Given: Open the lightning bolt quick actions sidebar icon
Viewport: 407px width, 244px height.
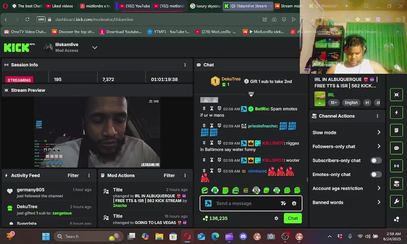Looking at the screenshot, I should 396,113.
